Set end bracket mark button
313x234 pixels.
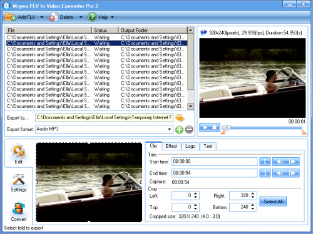pos(265,173)
